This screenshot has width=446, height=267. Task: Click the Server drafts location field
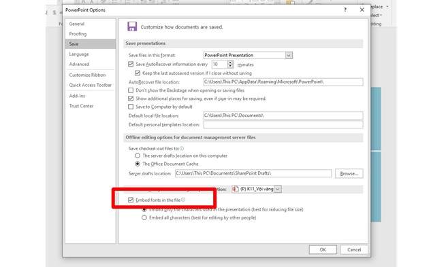coord(253,173)
